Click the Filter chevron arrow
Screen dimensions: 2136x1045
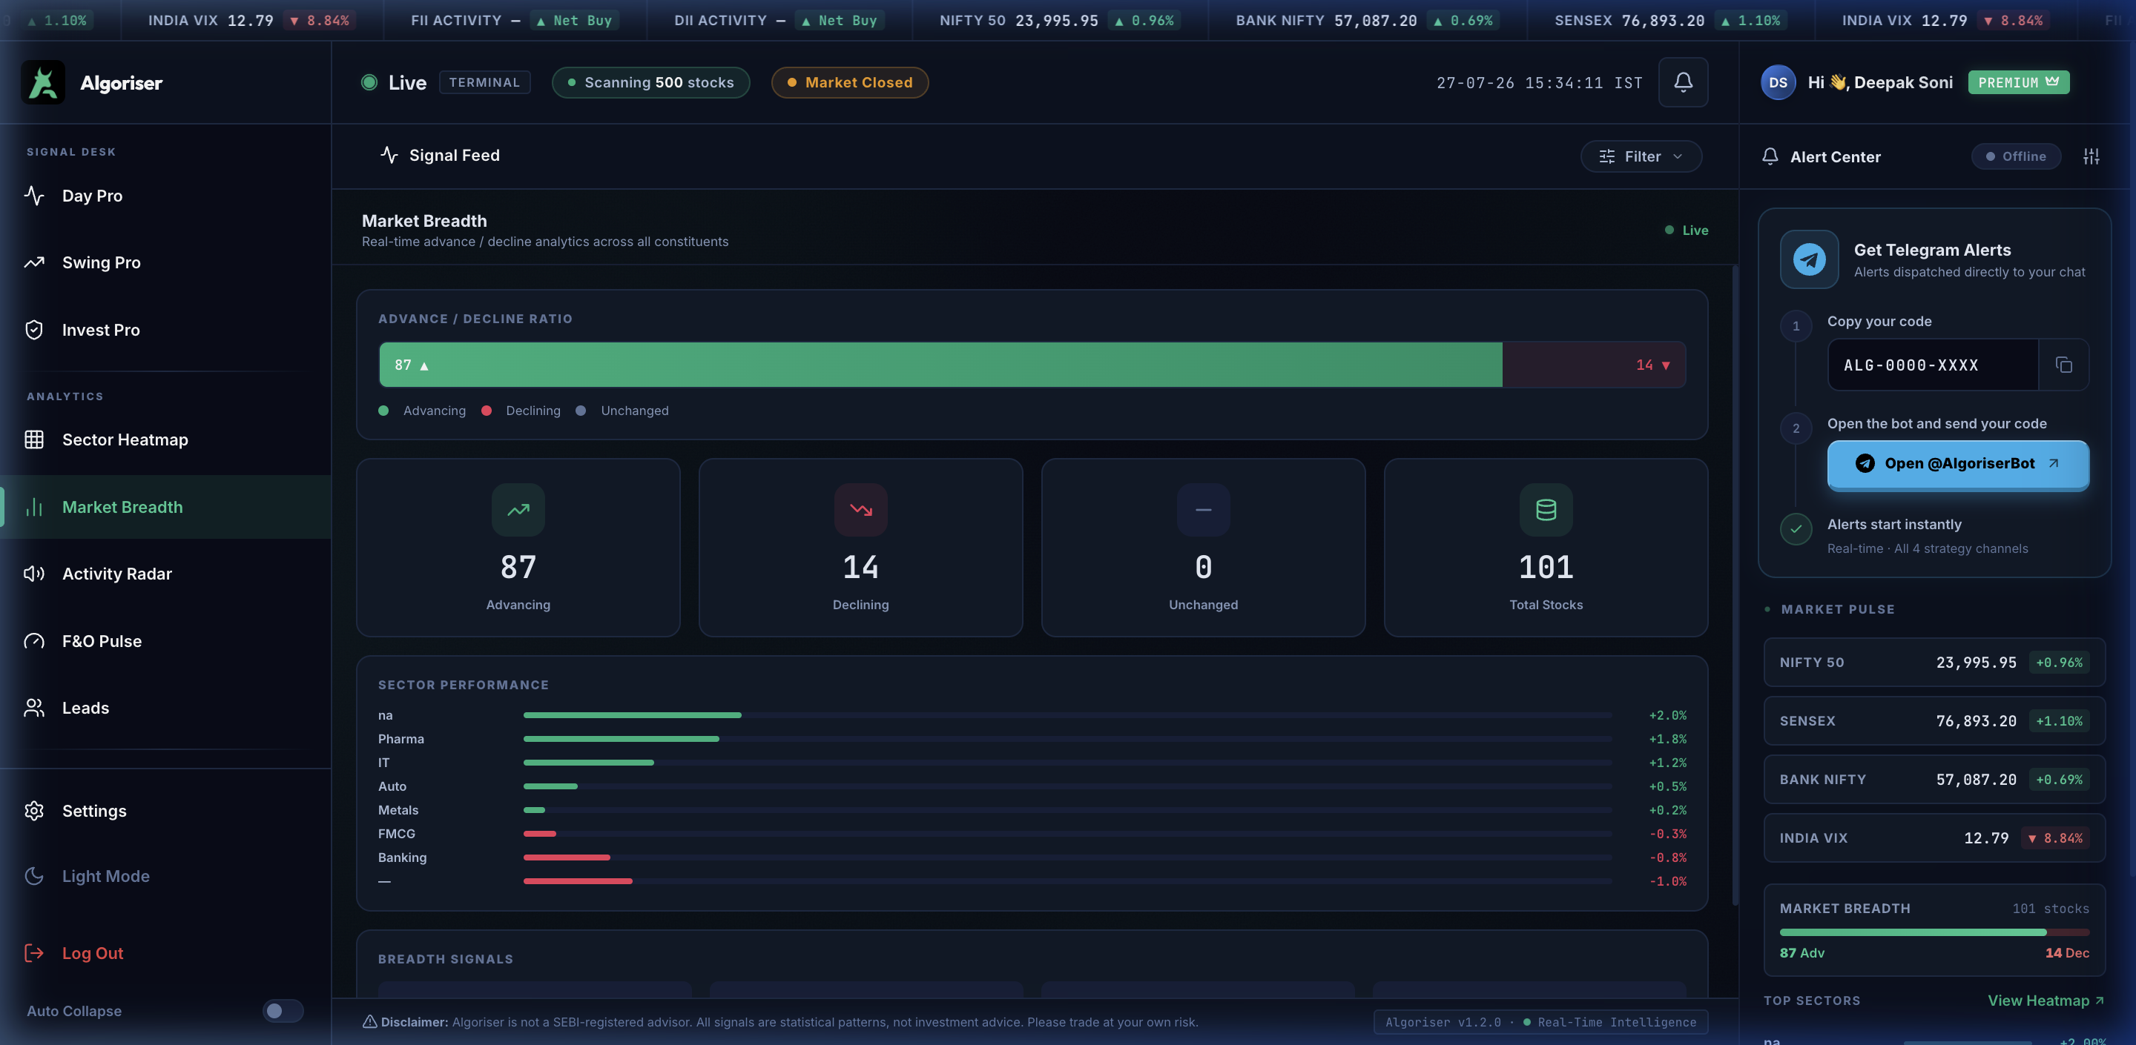point(1678,156)
